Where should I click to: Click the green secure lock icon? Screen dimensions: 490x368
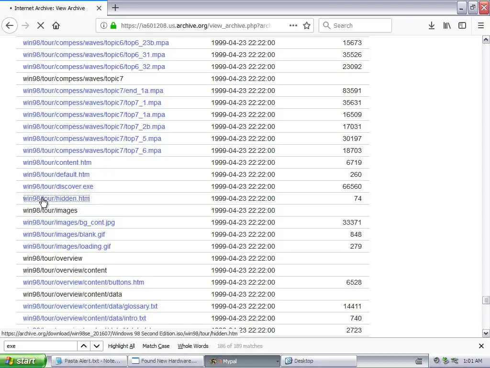pyautogui.click(x=113, y=26)
